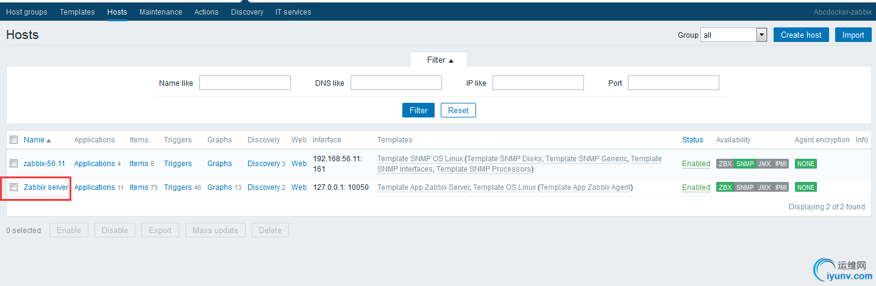Image resolution: width=876 pixels, height=286 pixels.
Task: Open Web for Zabbix server
Action: 299,187
